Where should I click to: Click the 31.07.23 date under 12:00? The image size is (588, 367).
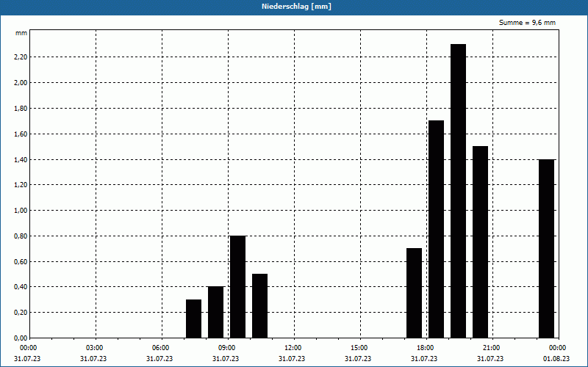coord(291,358)
